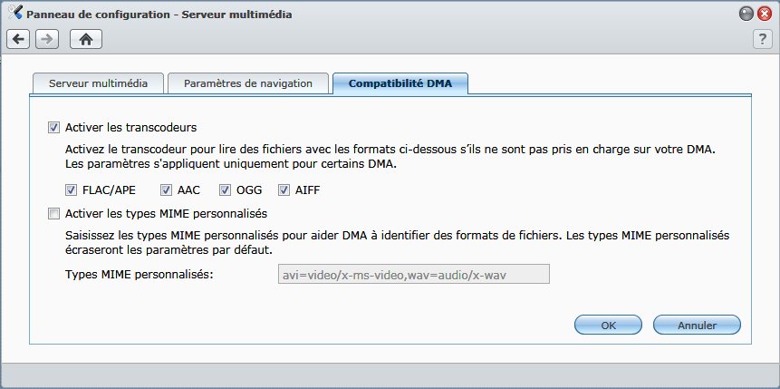Click the Types MIME personnalisés text field
The width and height of the screenshot is (780, 389).
pyautogui.click(x=414, y=274)
